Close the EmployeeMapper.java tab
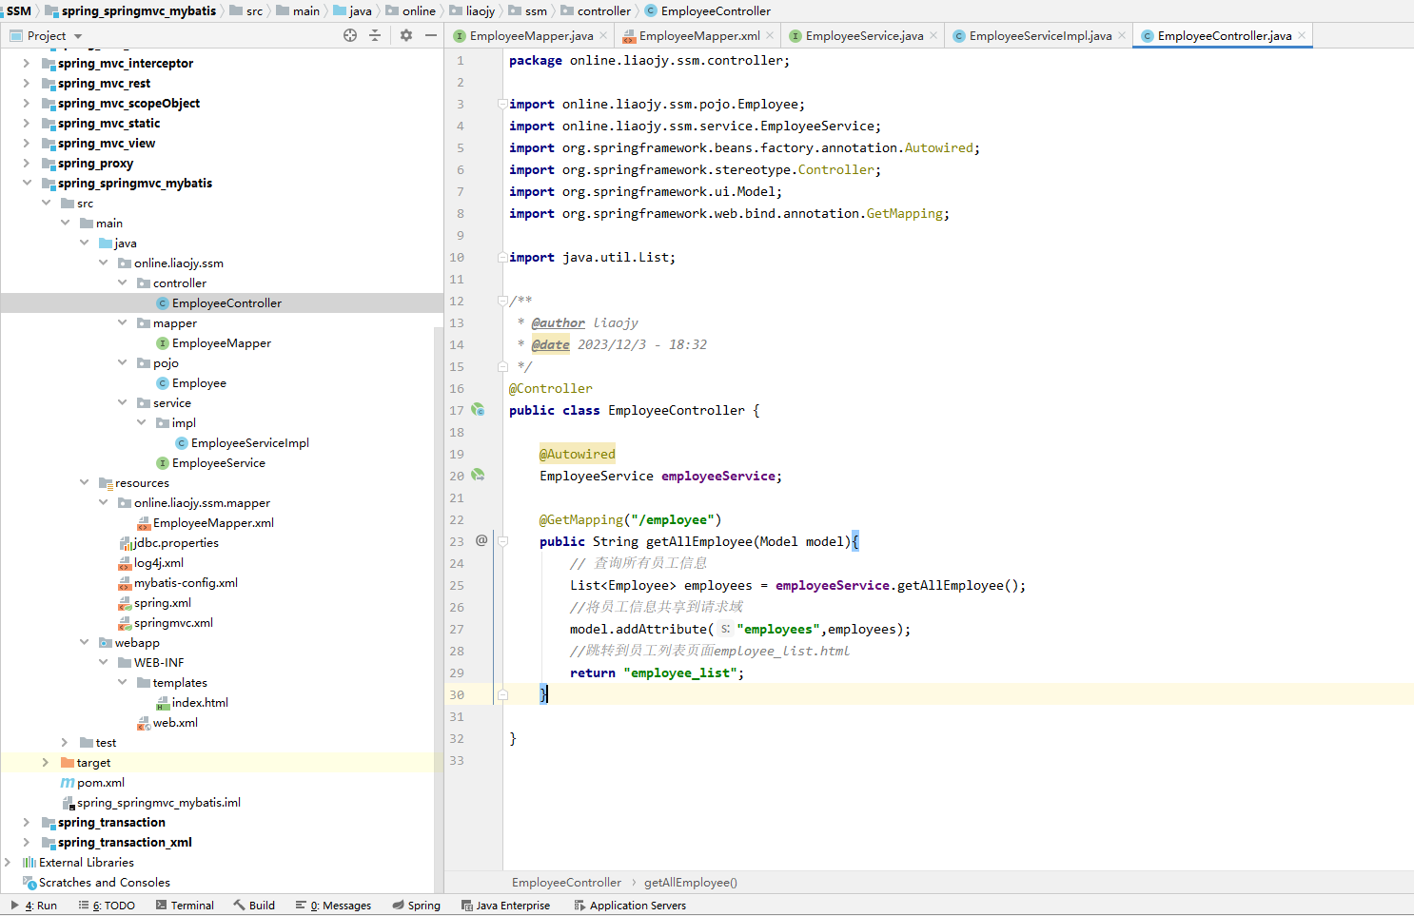The height and width of the screenshot is (916, 1414). point(603,36)
